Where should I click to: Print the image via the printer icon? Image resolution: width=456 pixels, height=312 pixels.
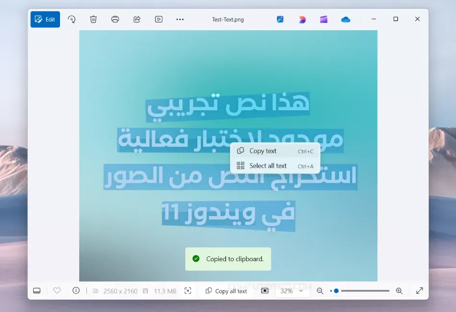pos(115,20)
